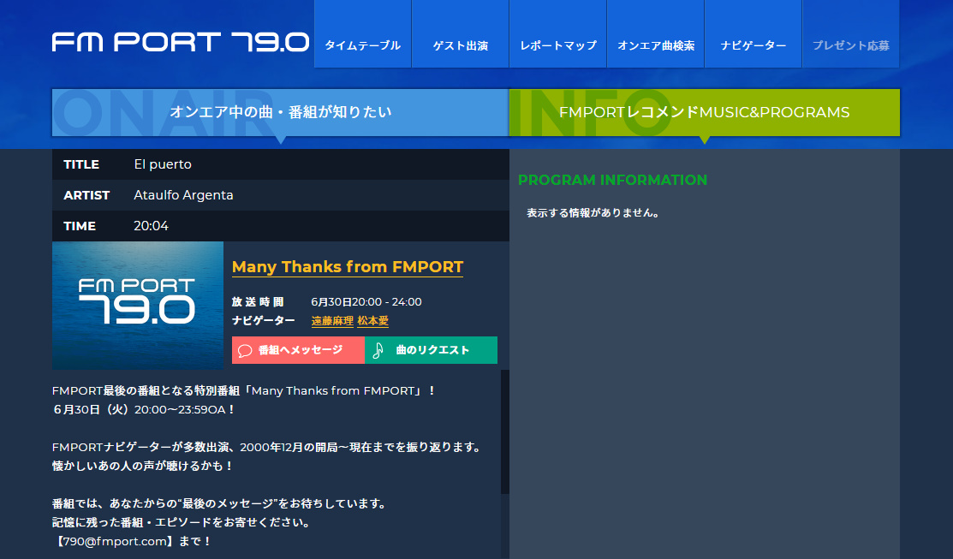953x559 pixels.
Task: Click the artist name Ataulfo Argenta
Action: [183, 195]
